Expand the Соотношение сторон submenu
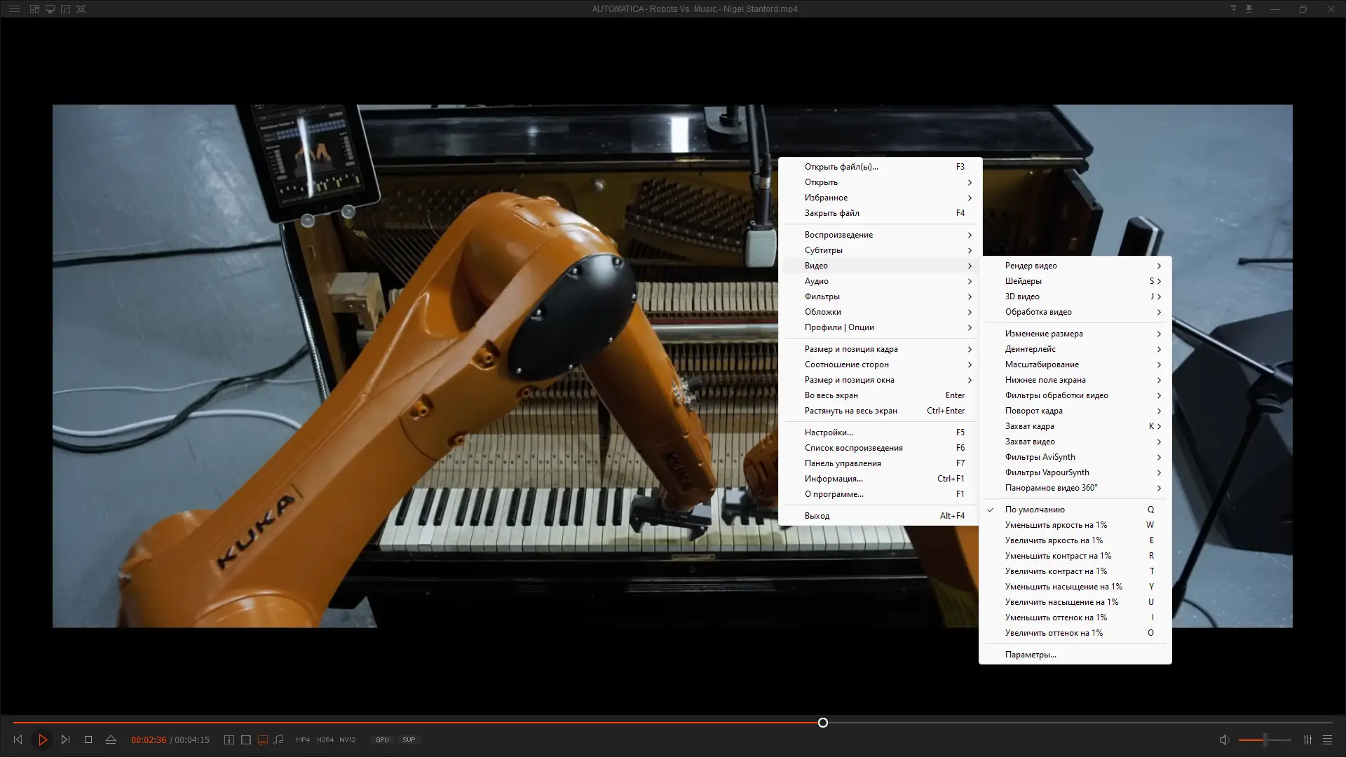Viewport: 1346px width, 757px height. [x=848, y=364]
